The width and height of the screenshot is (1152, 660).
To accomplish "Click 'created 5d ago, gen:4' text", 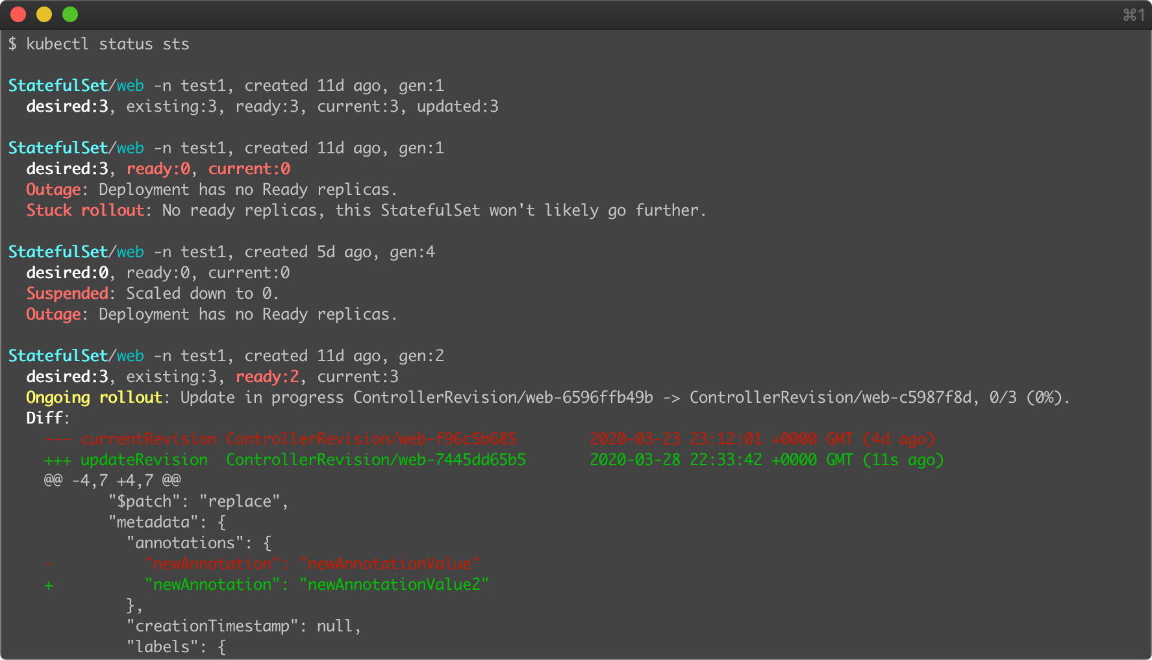I will click(340, 252).
